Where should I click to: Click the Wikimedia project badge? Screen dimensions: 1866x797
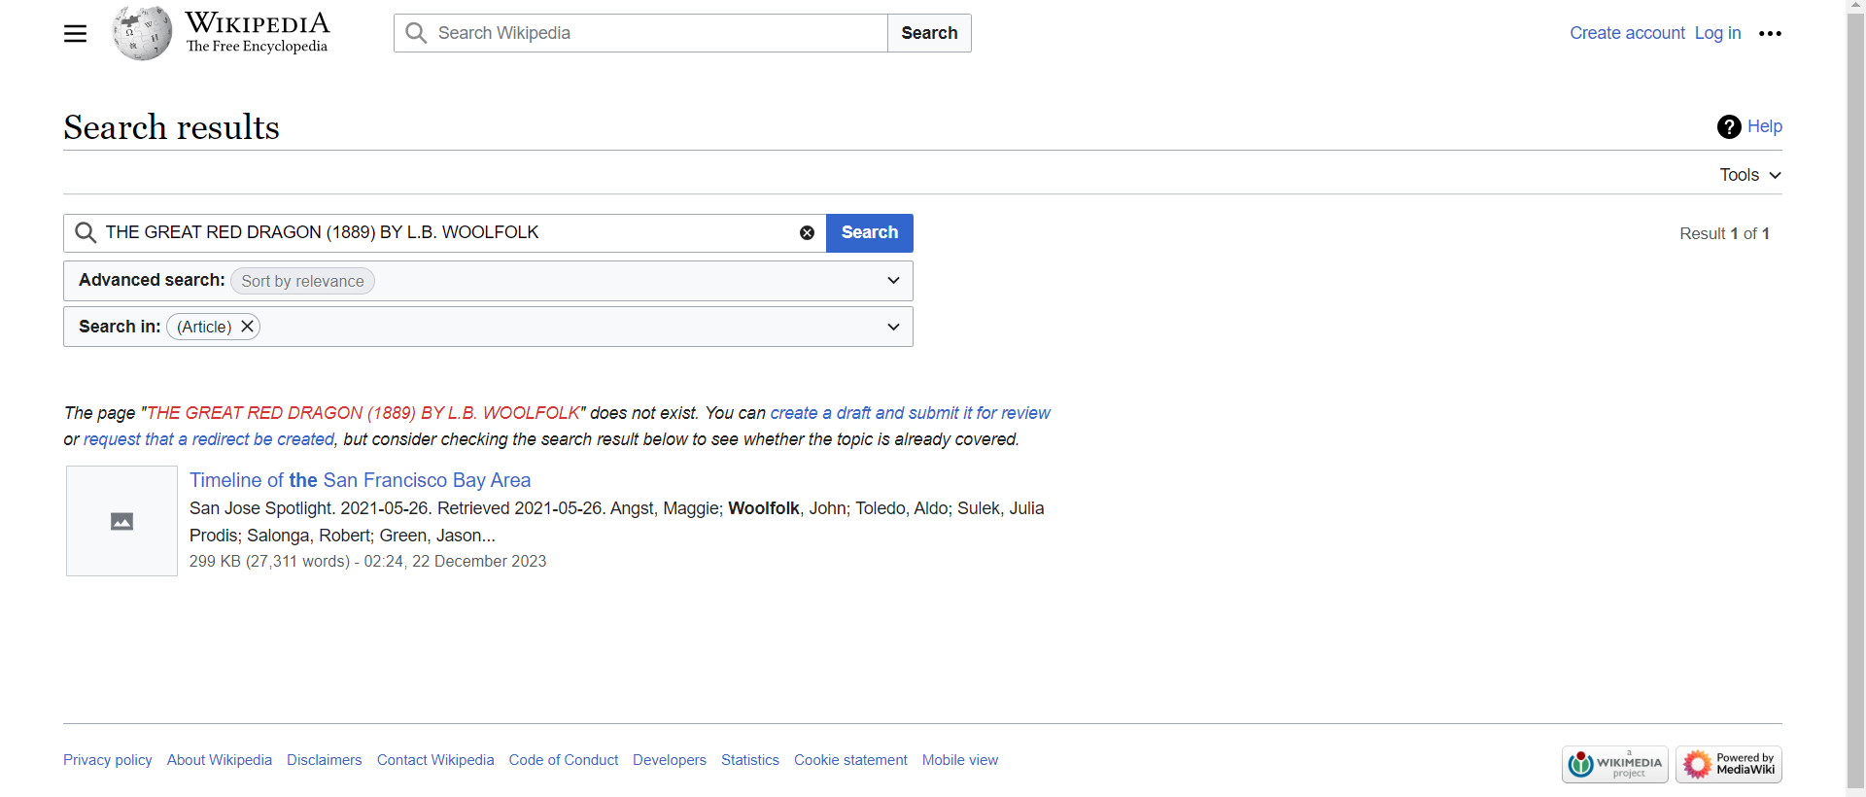tap(1615, 764)
